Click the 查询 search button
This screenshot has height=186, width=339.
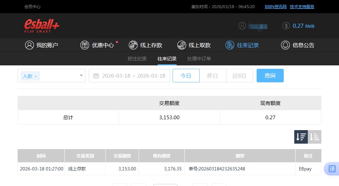click(x=270, y=76)
